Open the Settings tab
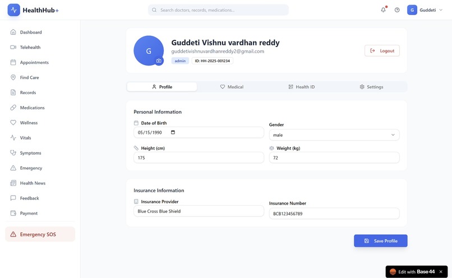 click(x=371, y=87)
